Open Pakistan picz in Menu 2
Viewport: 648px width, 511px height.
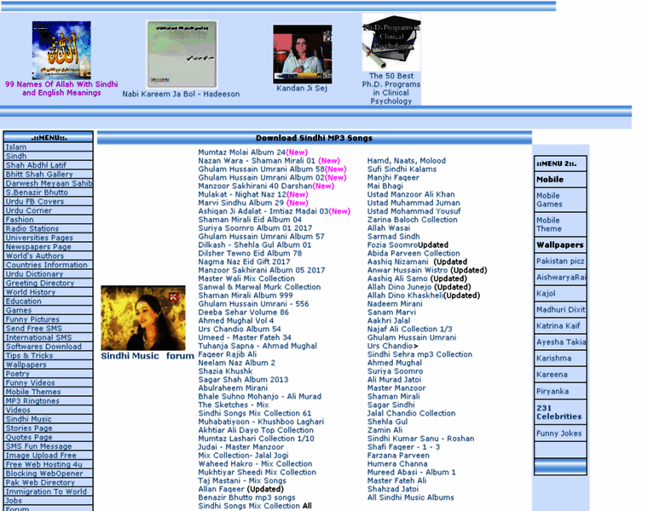[x=560, y=261]
